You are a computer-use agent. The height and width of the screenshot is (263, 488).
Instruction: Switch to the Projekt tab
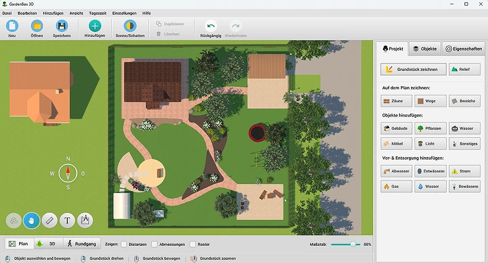(393, 49)
